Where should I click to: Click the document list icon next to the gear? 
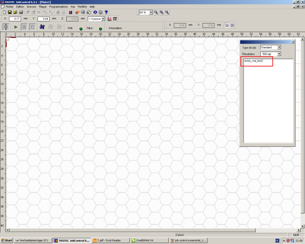tap(101, 12)
